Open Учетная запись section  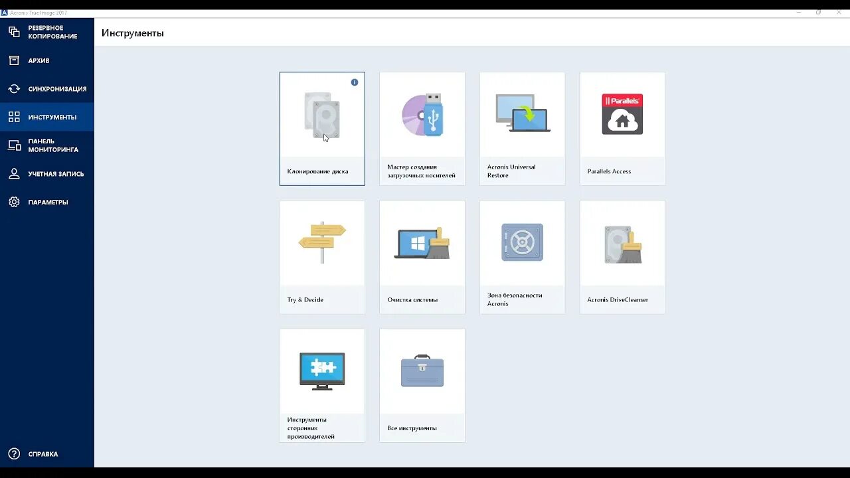[x=56, y=174]
